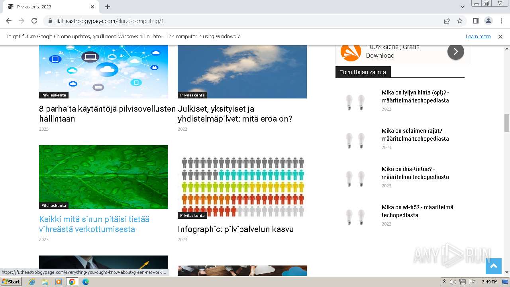
Task: Open the Action Center flag icon
Action: coord(472,282)
